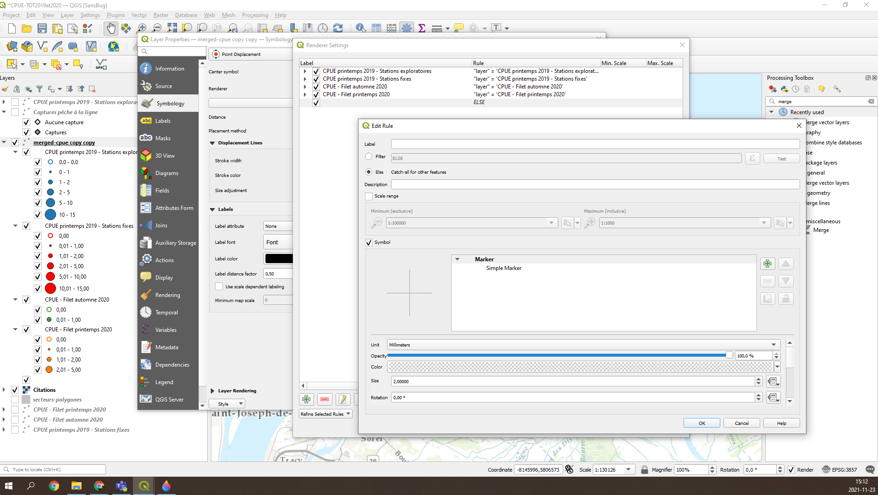Click the Windows Start button
This screenshot has width=878, height=495.
(x=9, y=486)
